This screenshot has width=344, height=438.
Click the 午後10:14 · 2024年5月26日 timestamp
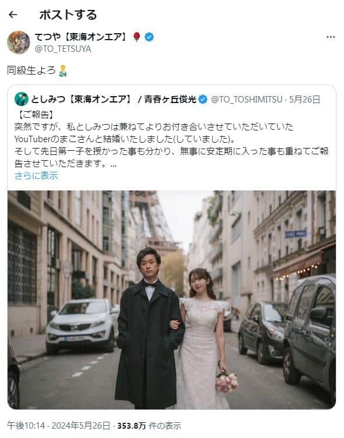pos(59,426)
